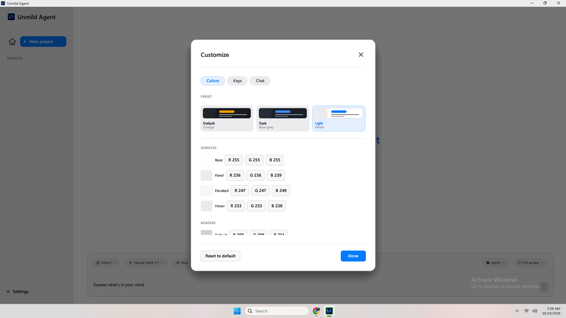
Task: Open the agent folder dropdown
Action: point(495,263)
